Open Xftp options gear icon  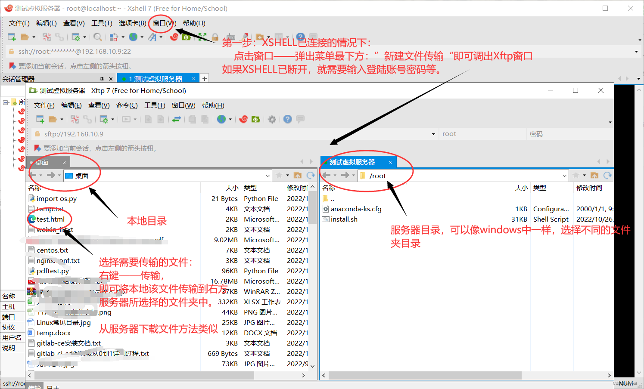pos(272,119)
